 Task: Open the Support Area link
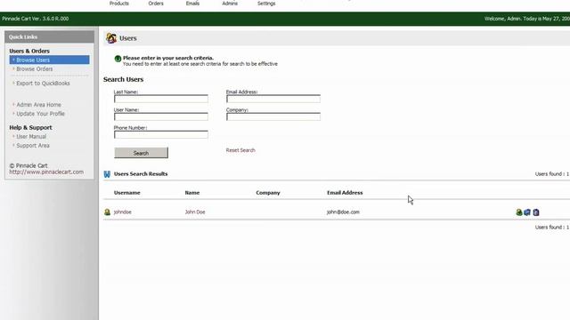tap(33, 146)
